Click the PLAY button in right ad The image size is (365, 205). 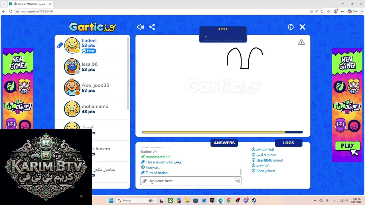347,146
